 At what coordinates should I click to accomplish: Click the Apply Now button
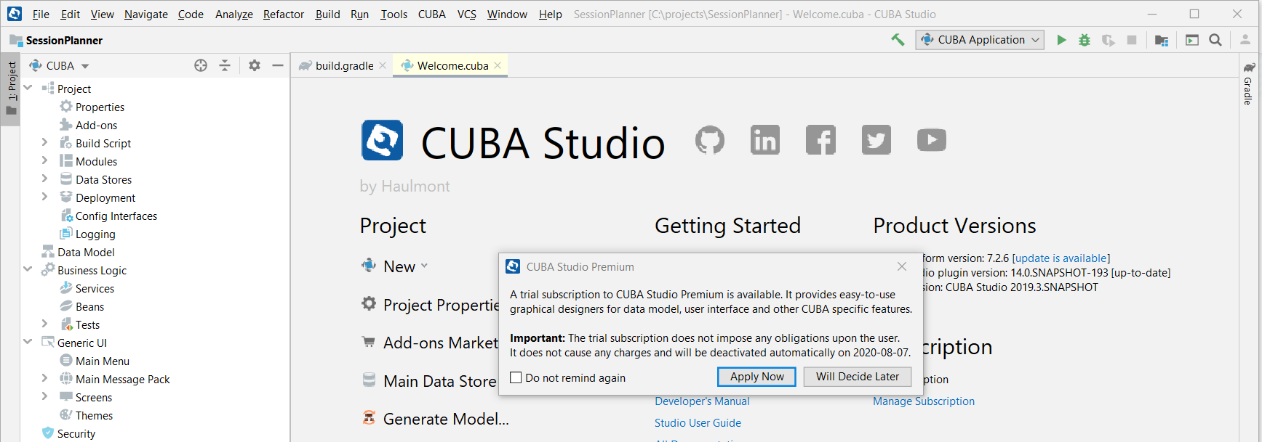(756, 377)
